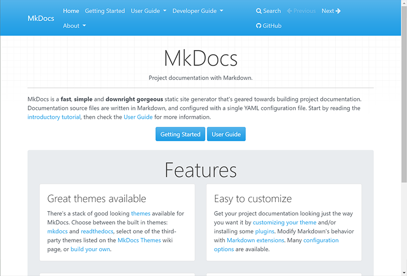Click the blue Getting Started button

[180, 134]
